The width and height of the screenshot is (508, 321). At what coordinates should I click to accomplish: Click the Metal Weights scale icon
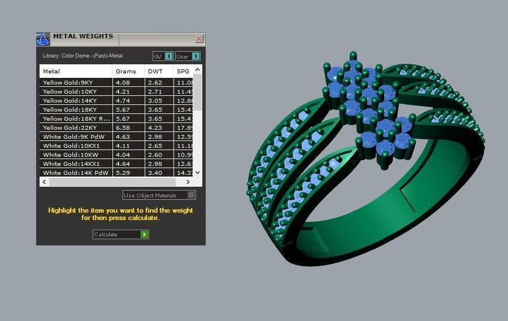[43, 39]
